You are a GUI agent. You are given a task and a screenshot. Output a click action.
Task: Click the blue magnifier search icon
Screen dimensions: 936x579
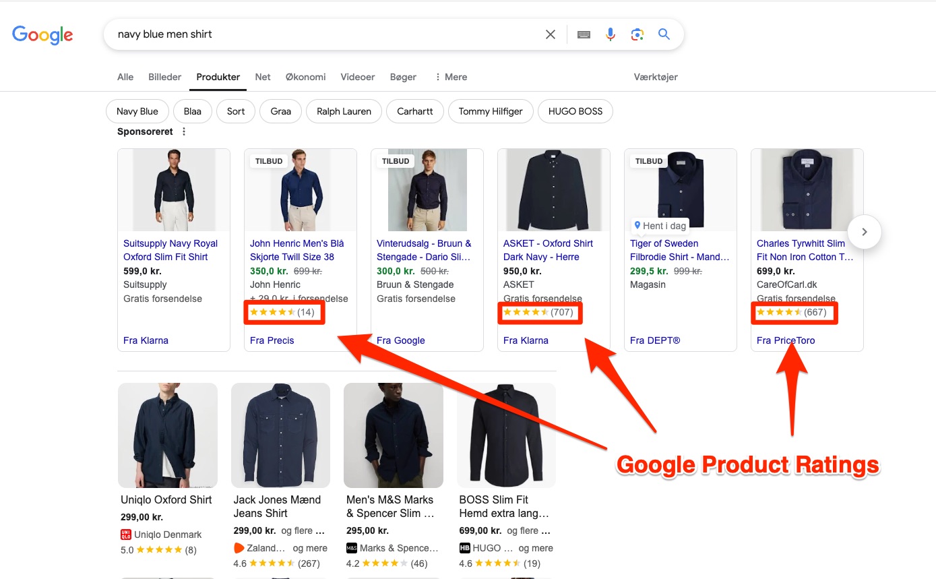coord(664,34)
